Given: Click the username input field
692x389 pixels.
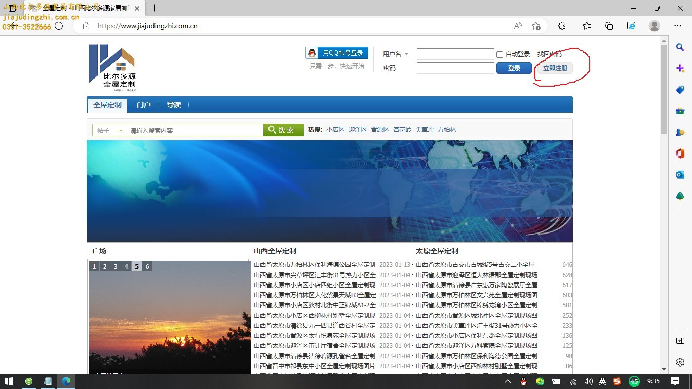Looking at the screenshot, I should 455,54.
